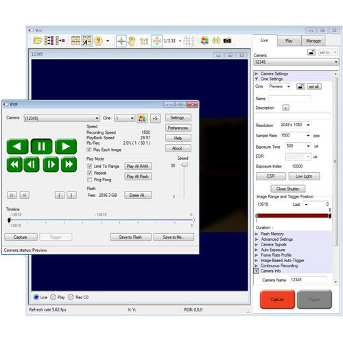Open the Resolution 2048 x 1080 dropdown
The image size is (343, 343).
tap(295, 125)
